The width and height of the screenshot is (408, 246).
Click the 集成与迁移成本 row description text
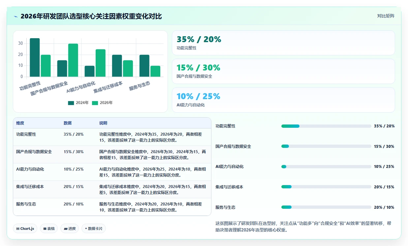(153, 190)
